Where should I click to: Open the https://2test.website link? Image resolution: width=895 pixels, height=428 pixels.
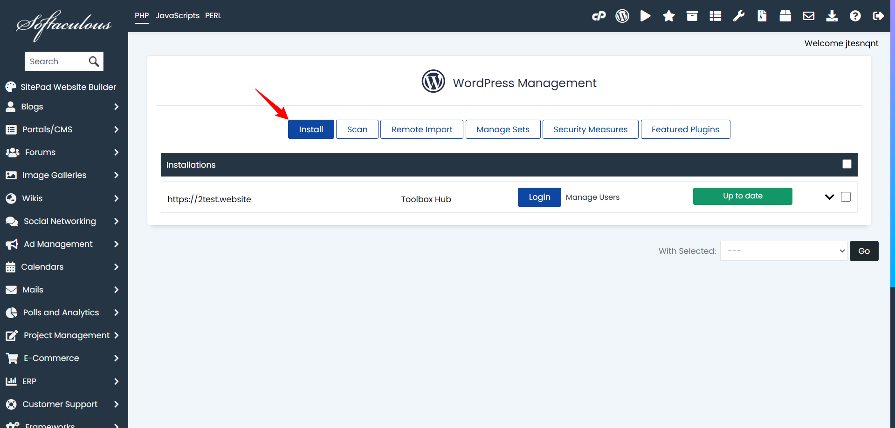point(209,199)
